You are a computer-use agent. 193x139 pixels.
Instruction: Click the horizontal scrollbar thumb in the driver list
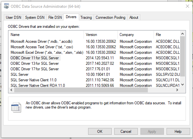(x=81, y=90)
